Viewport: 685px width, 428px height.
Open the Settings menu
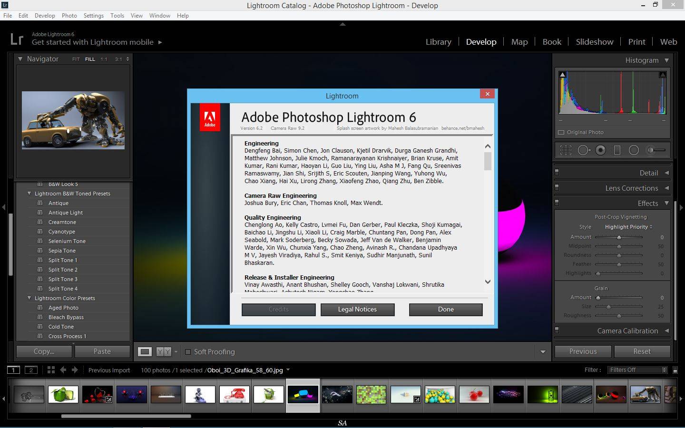[x=94, y=16]
